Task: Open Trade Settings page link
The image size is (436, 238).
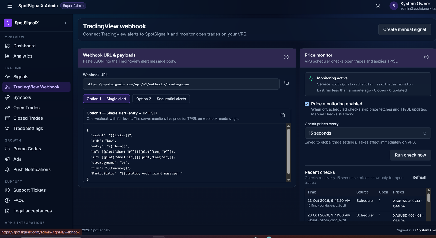Action: tap(28, 129)
